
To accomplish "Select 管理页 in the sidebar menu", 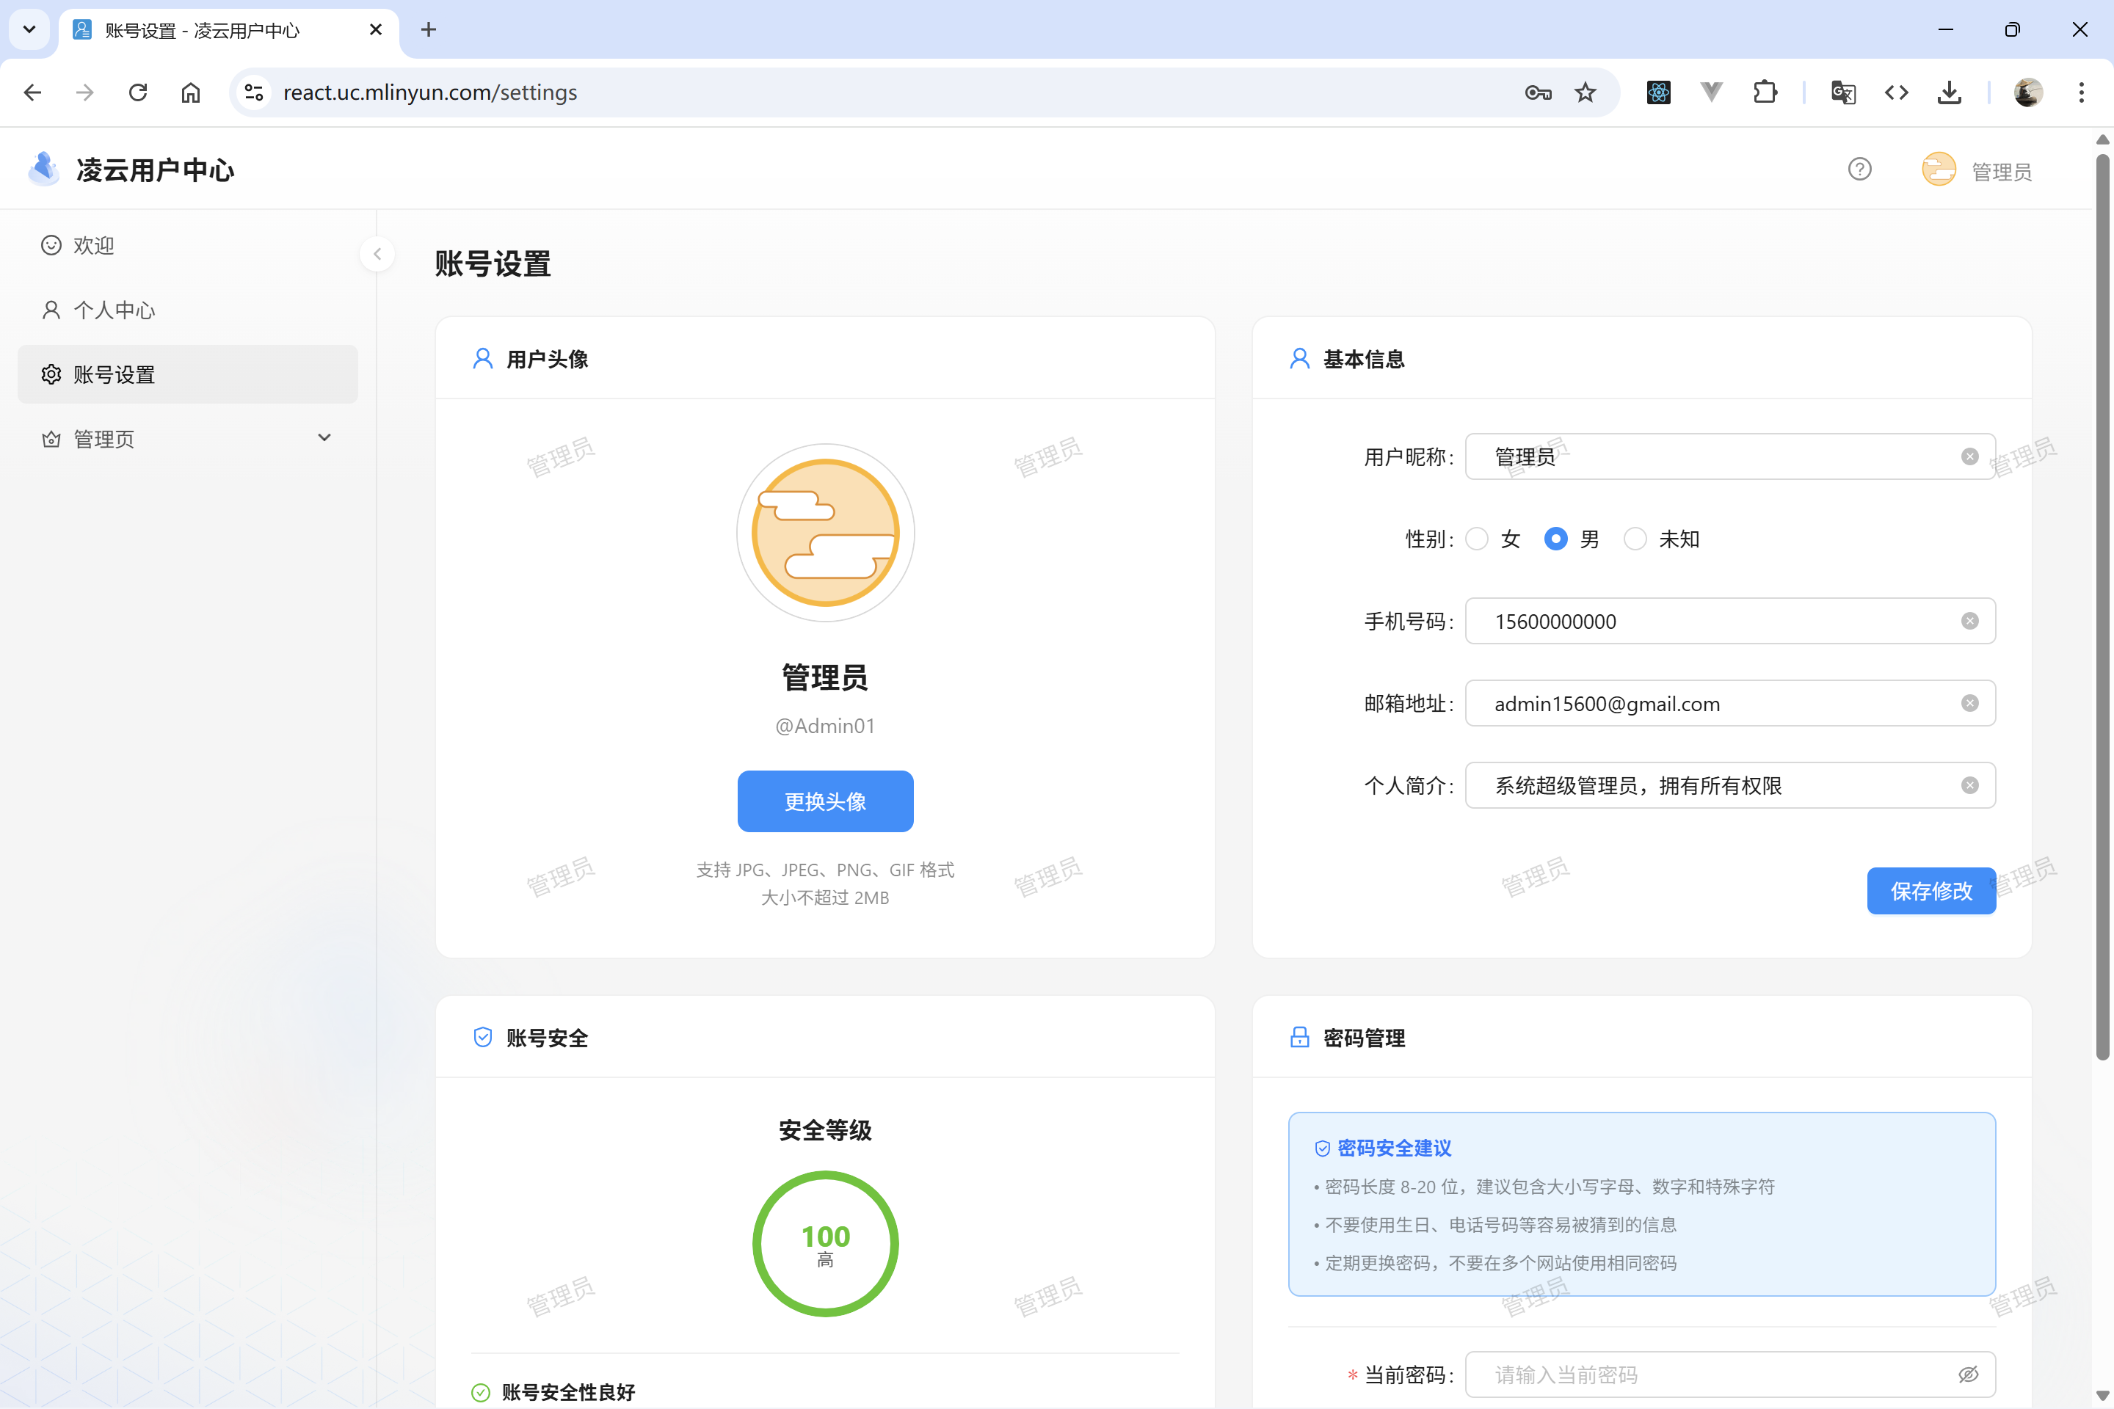I will (x=101, y=439).
